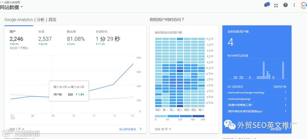Image resolution: width=307 pixels, height=139 pixels.
Task: Click the 09 date label on chart axis
Action: 53,116
